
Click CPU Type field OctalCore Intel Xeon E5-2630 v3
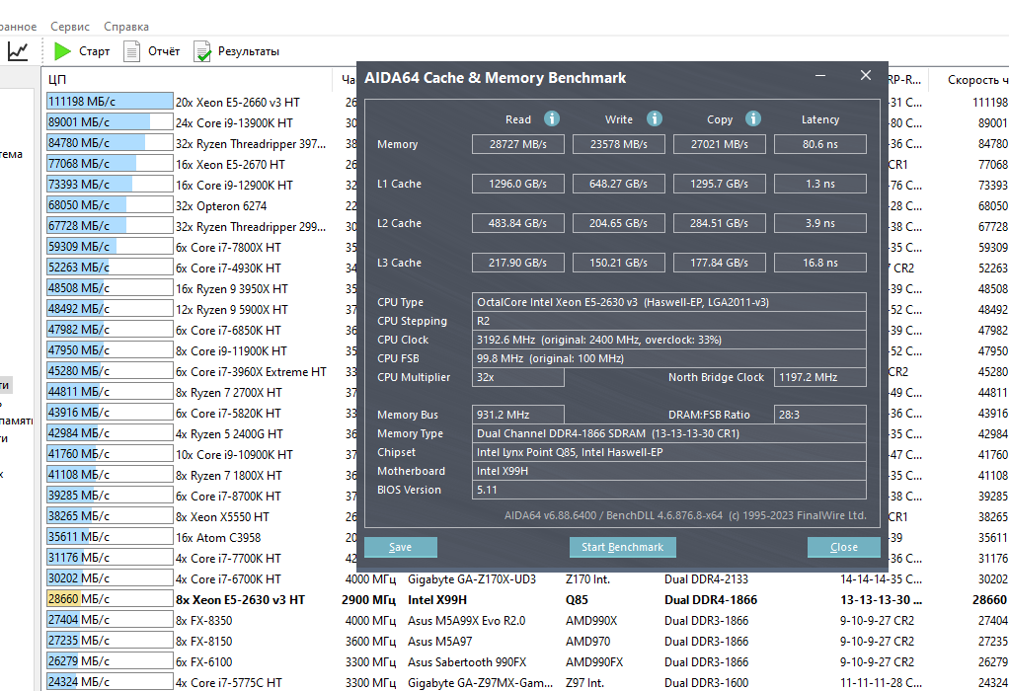pos(668,302)
